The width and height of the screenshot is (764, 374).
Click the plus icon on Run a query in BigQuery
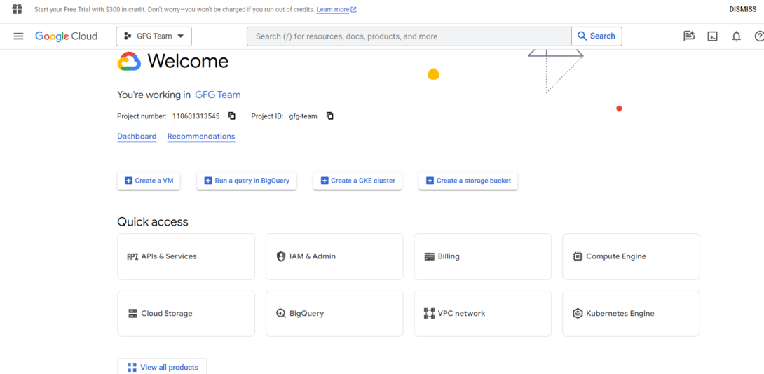208,181
